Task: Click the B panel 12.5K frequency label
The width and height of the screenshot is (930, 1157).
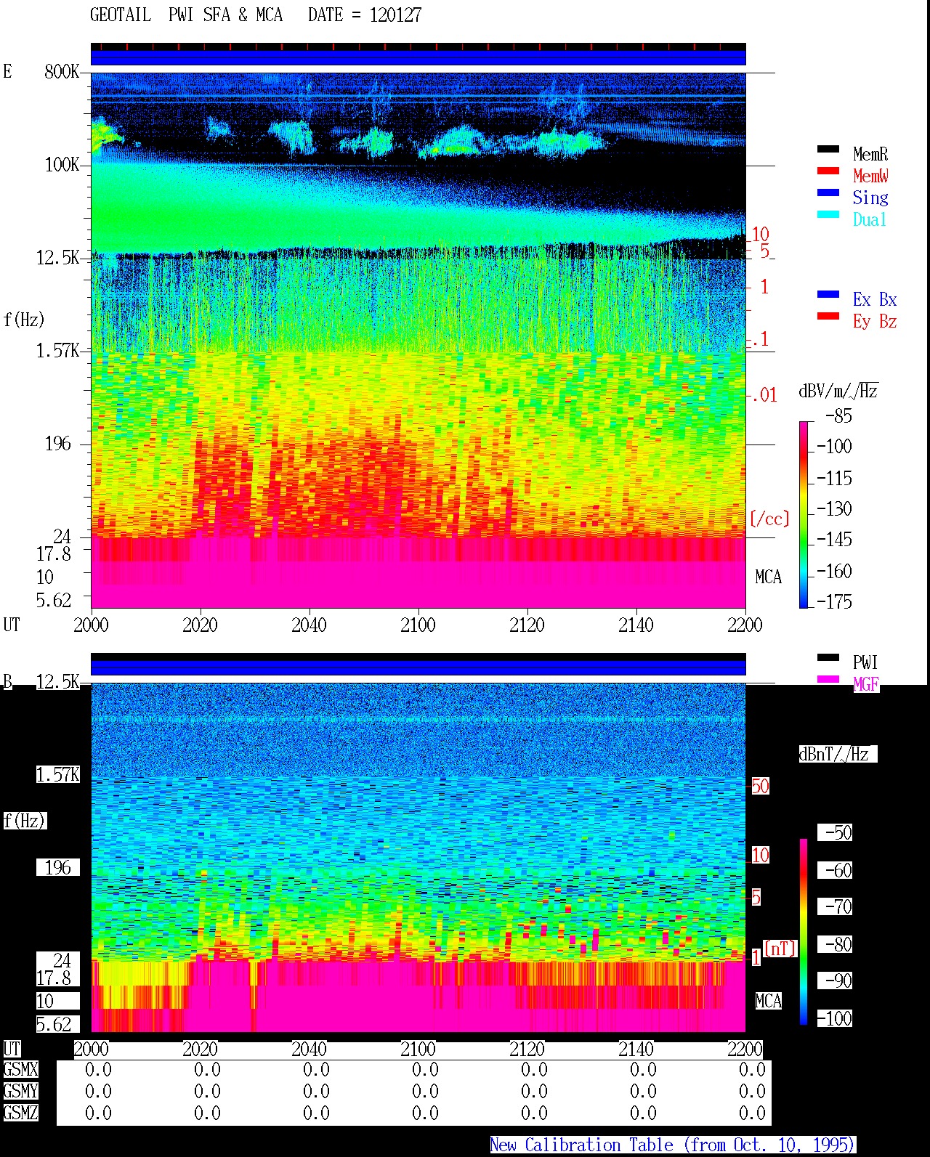Action: (58, 681)
